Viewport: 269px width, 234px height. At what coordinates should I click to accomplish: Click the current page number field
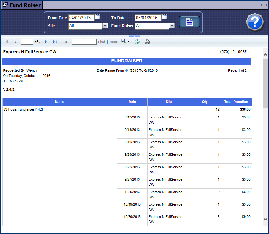tap(27, 42)
